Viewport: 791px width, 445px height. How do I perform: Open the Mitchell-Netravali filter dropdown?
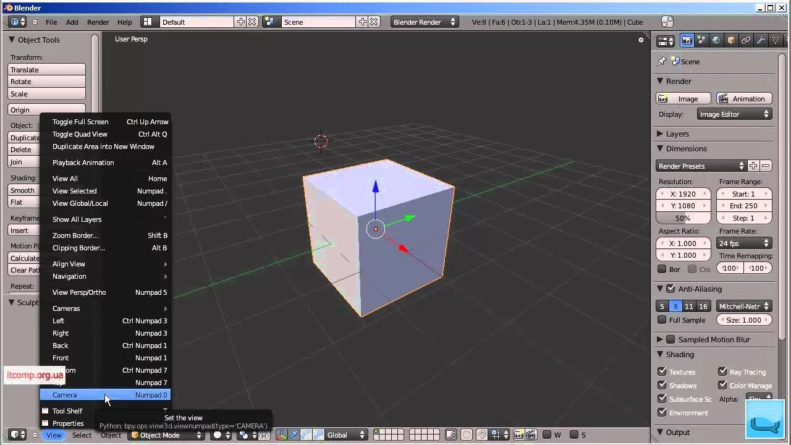pyautogui.click(x=744, y=306)
